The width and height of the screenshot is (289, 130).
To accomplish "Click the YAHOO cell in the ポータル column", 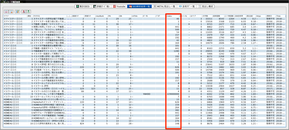I will 147,94.
